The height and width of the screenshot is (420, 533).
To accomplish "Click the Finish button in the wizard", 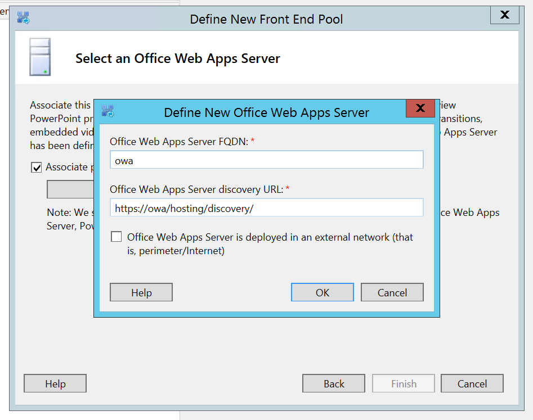I will pyautogui.click(x=404, y=383).
